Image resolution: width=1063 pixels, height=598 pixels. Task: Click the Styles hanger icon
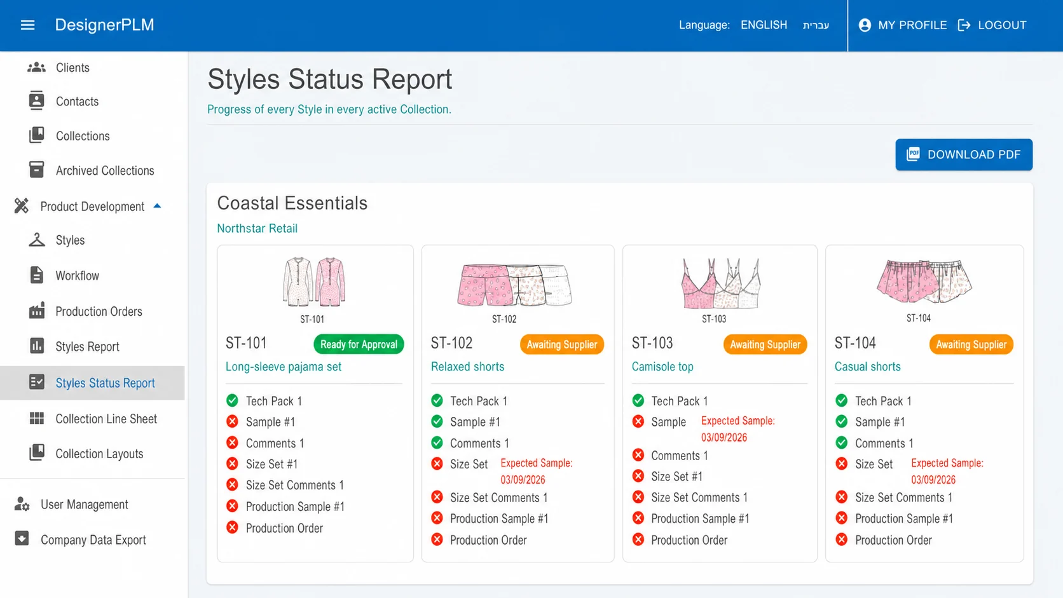(37, 240)
